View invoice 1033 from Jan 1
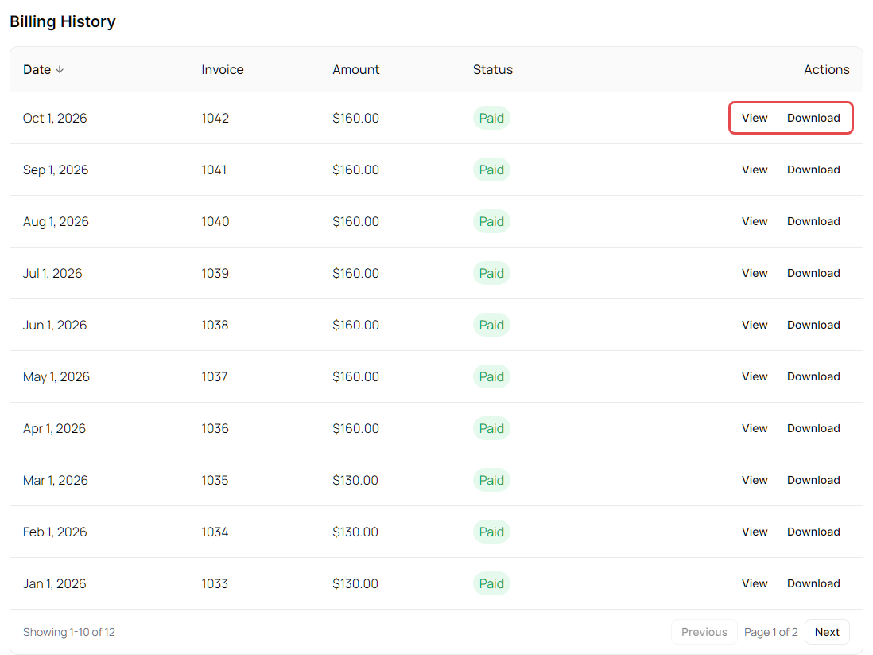 click(755, 583)
